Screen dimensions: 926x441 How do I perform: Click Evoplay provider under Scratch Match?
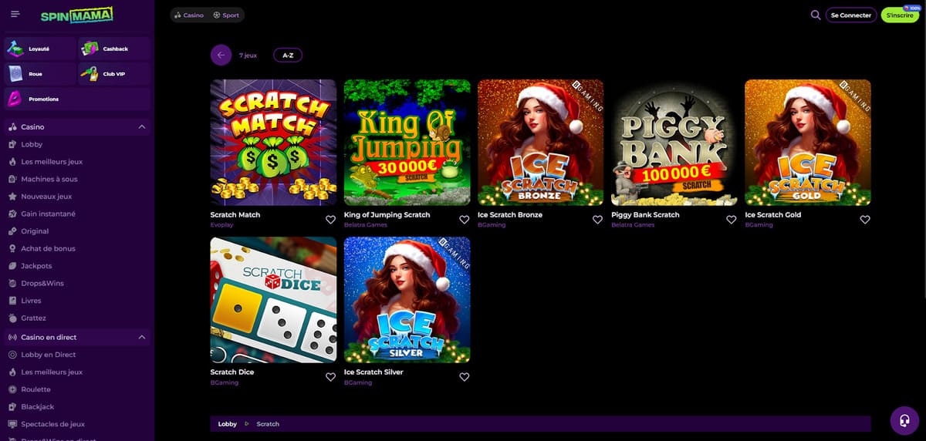[x=221, y=225]
